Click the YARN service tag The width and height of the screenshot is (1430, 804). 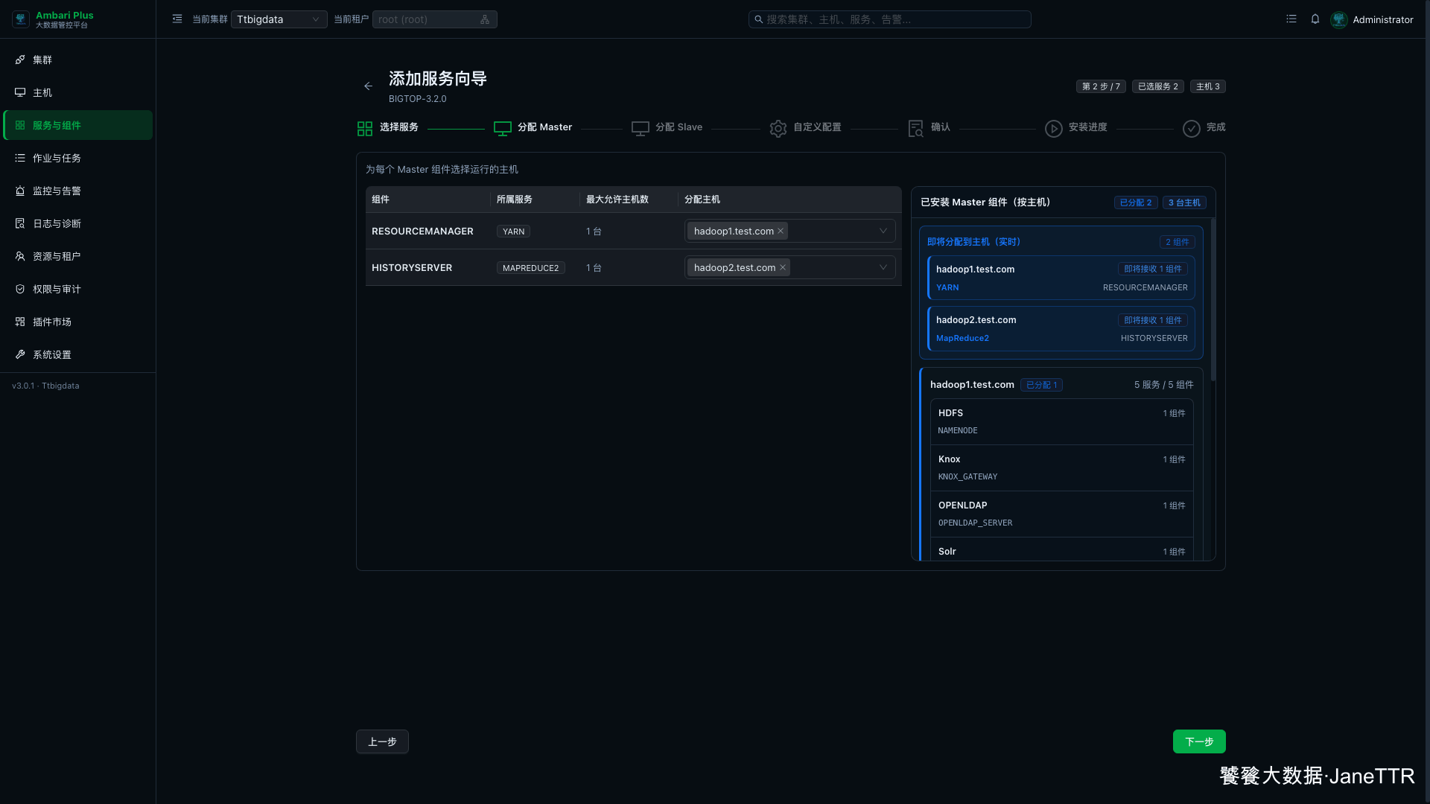point(513,232)
